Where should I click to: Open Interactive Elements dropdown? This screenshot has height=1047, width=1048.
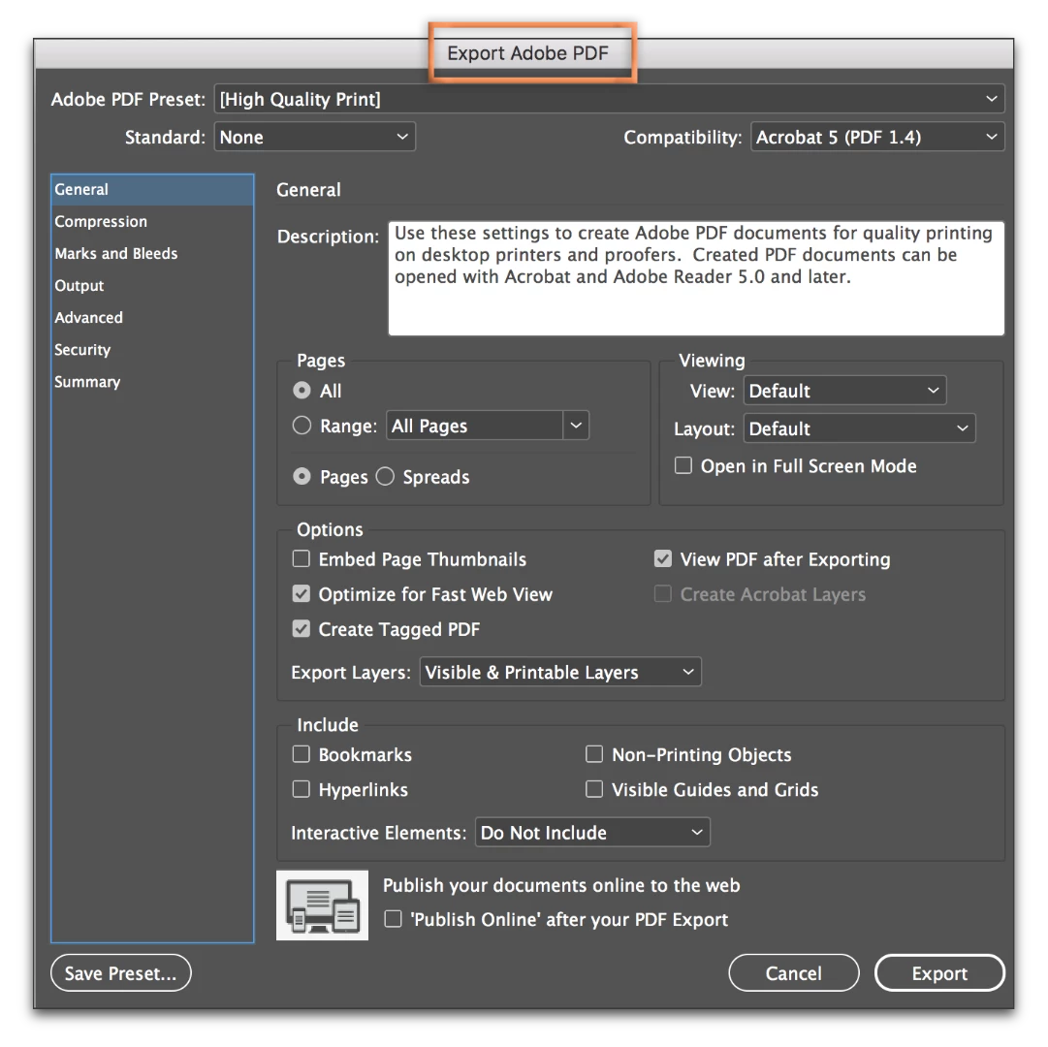592,833
